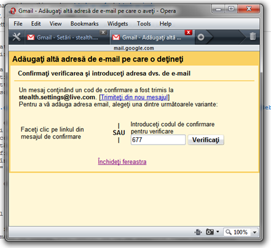Viewport: 271px width, 248px height.
Task: Click the SAU separator label
Action: pyautogui.click(x=119, y=133)
